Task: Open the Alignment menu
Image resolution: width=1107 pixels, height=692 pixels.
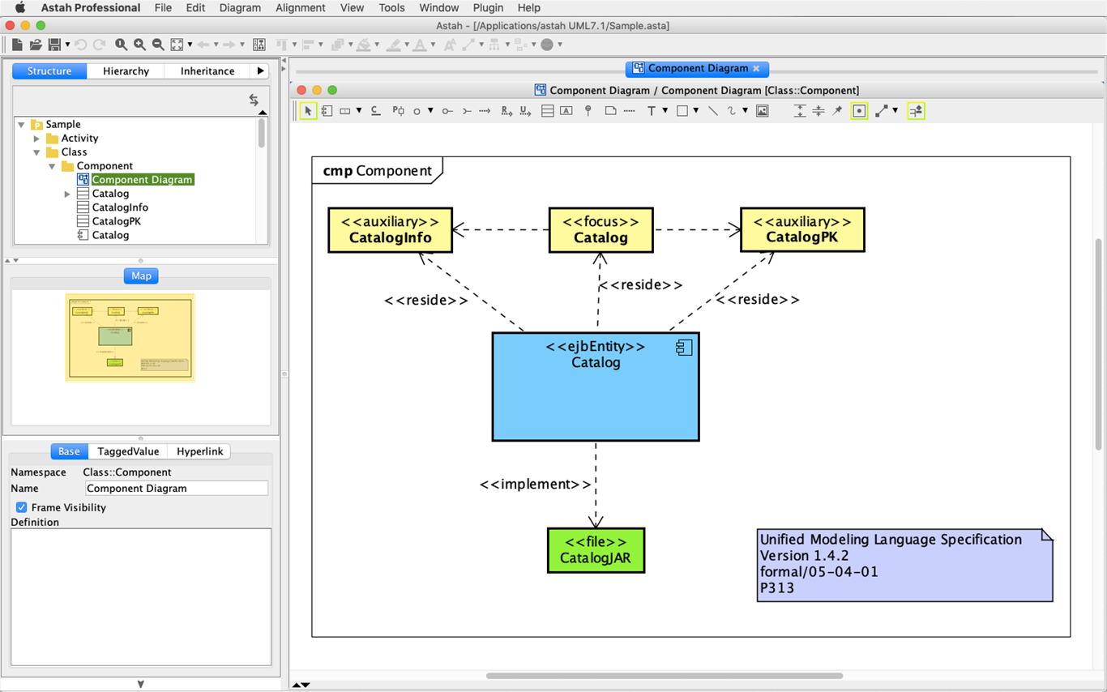Action: 301,8
